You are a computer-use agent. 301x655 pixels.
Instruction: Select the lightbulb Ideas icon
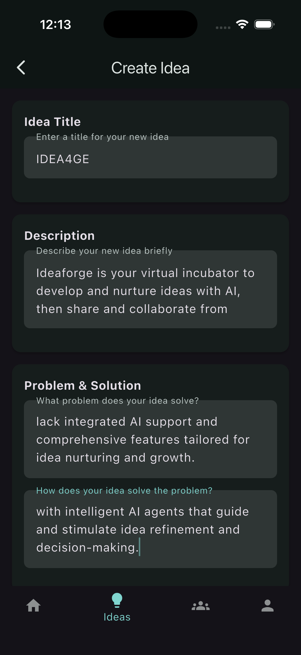(117, 601)
